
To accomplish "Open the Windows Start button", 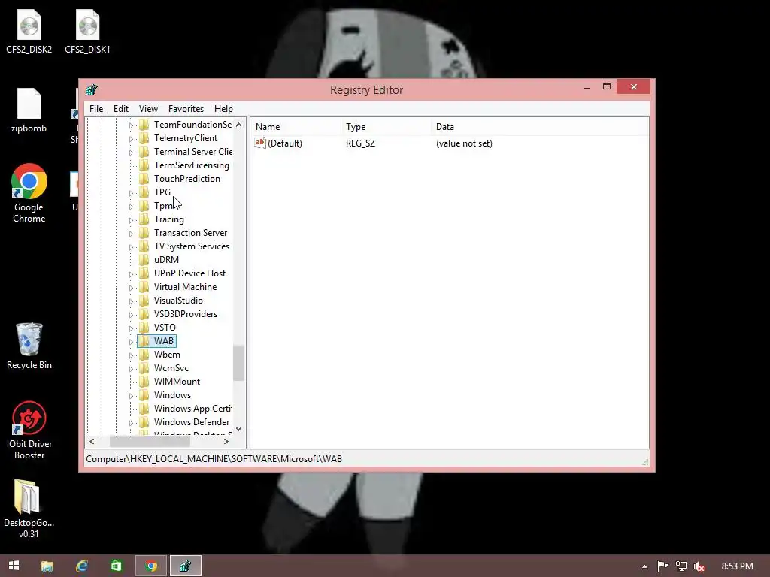I will coord(14,566).
